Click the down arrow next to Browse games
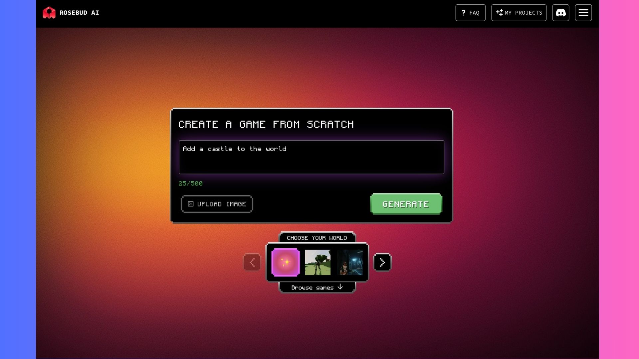 click(340, 287)
